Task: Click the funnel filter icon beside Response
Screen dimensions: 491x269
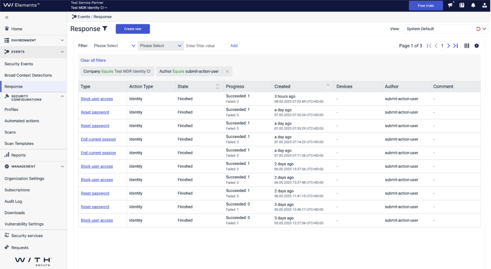Action: point(105,29)
